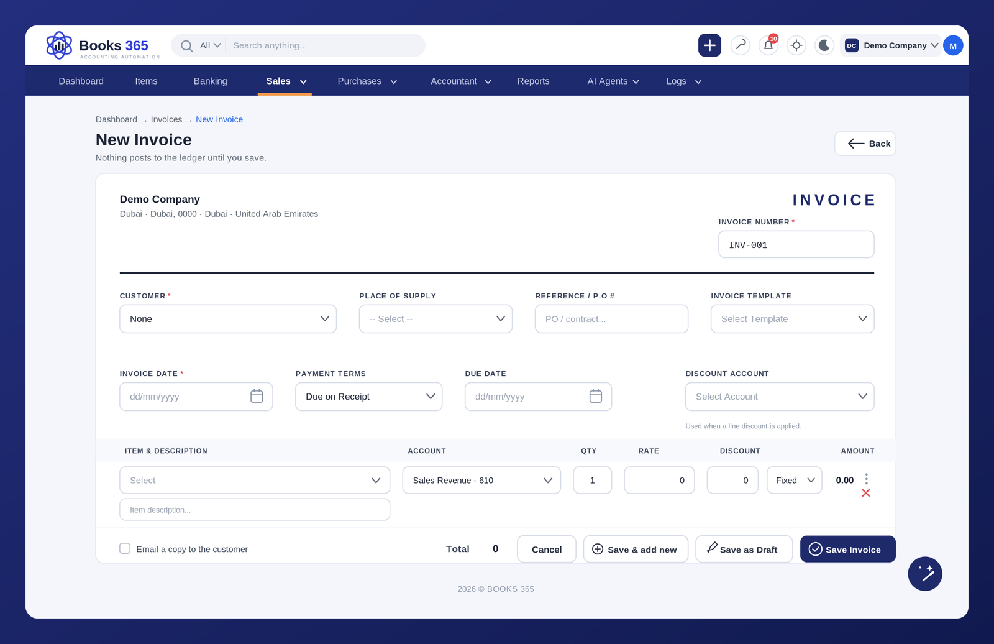
Task: Go to the Dashboard nav tab
Action: click(81, 81)
